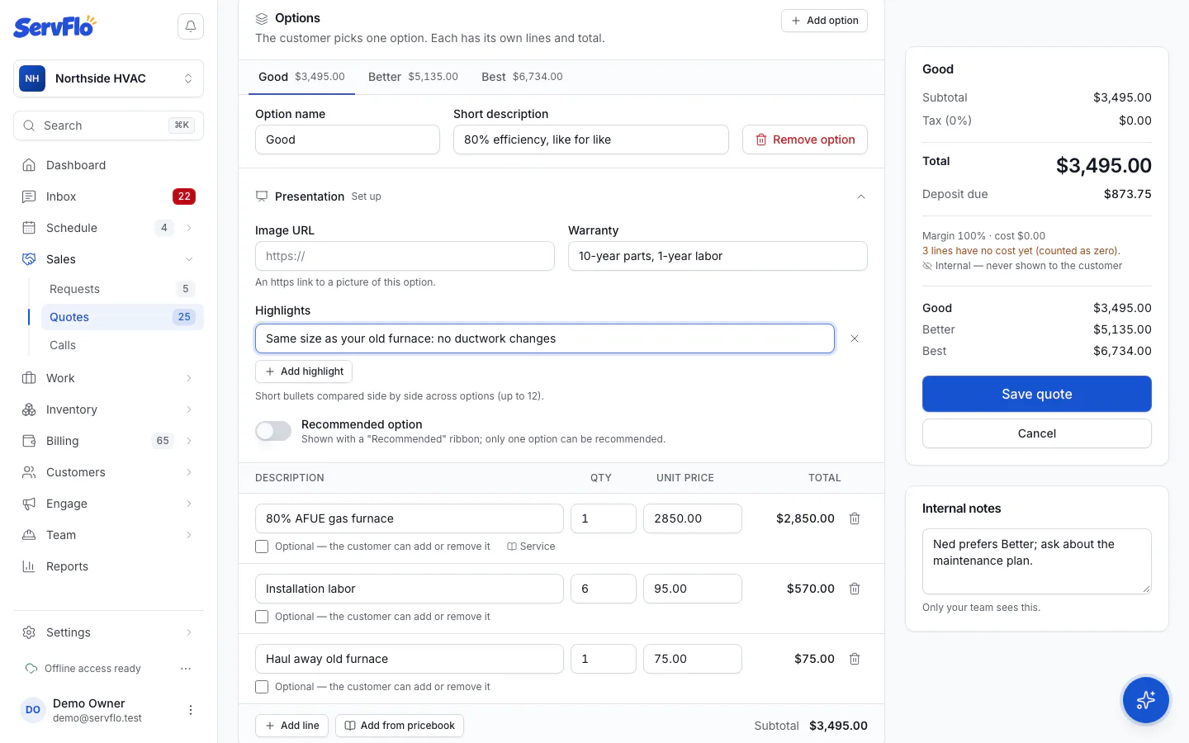The image size is (1189, 743).
Task: Expand the Settings menu
Action: (x=189, y=632)
